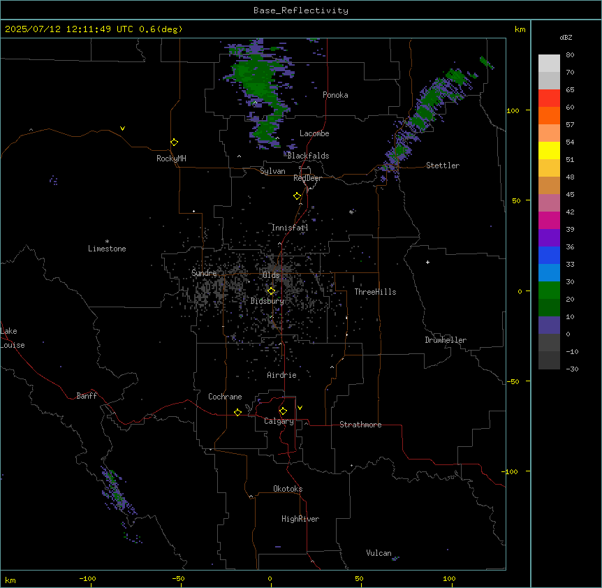
Task: Pick the magenta 42 dBZ legend swatch
Action: point(549,220)
